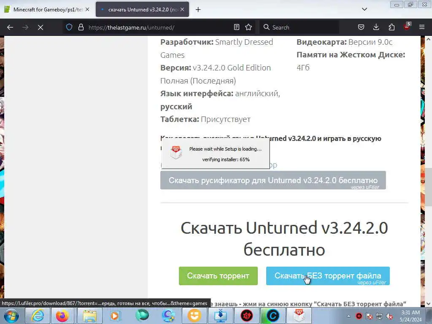Open the Windows Start menu
This screenshot has height=324, width=432.
point(11,316)
